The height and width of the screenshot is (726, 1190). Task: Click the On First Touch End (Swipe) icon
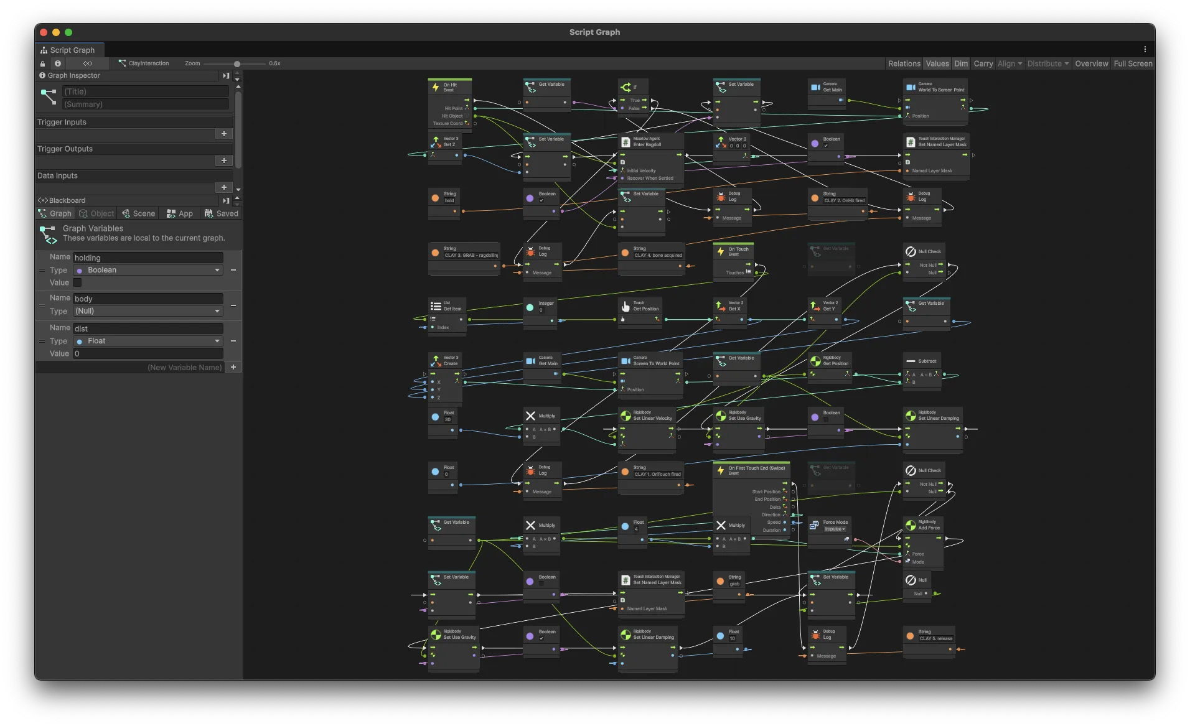721,470
